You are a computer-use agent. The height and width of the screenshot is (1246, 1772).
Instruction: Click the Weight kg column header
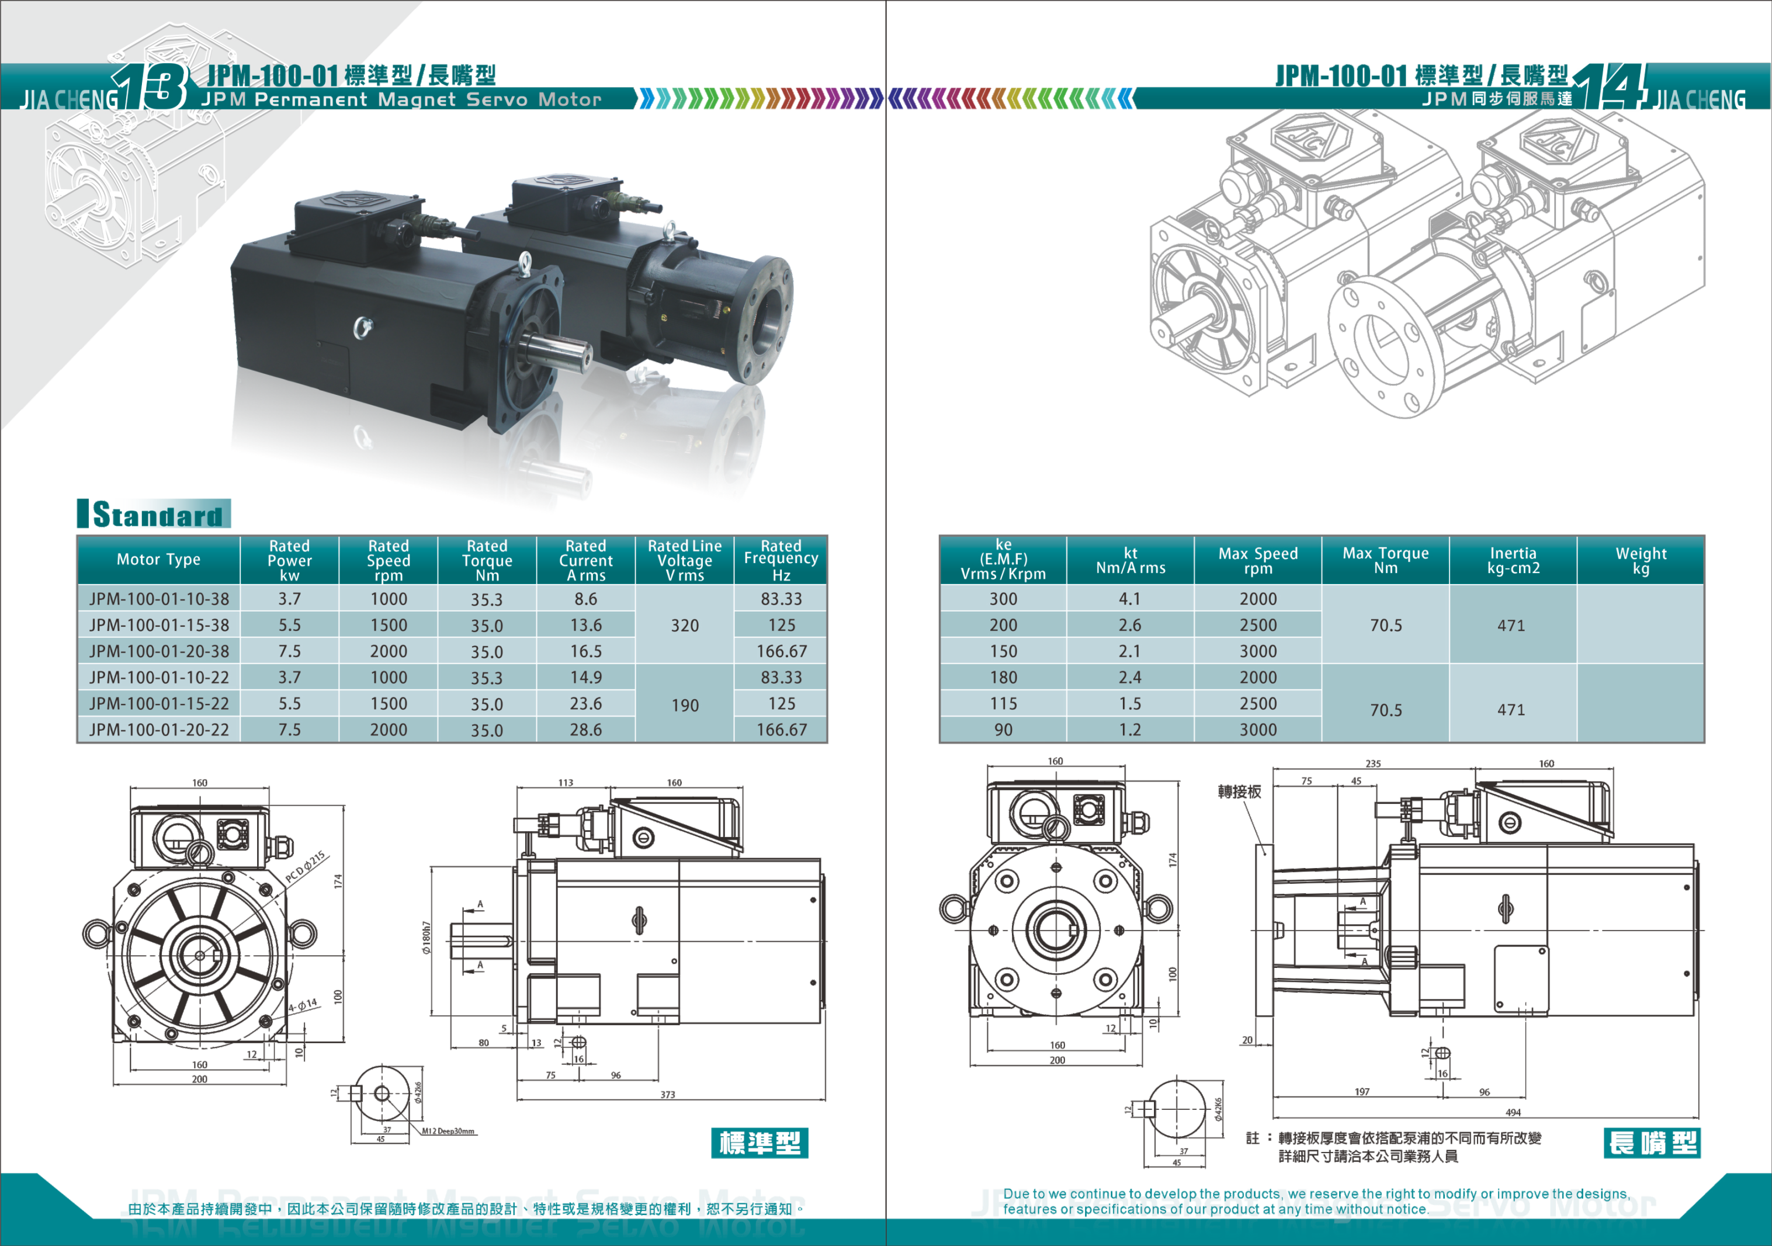click(1641, 560)
